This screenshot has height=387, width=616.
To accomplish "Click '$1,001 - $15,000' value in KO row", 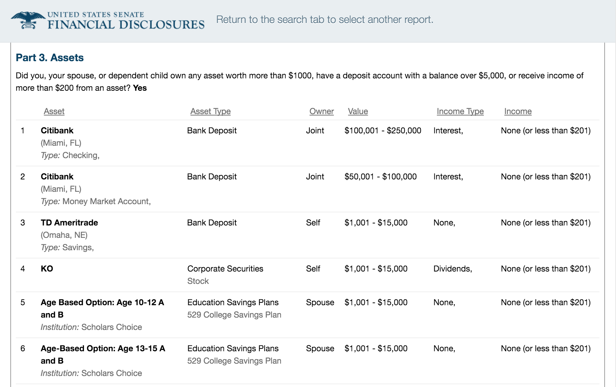I will [376, 269].
